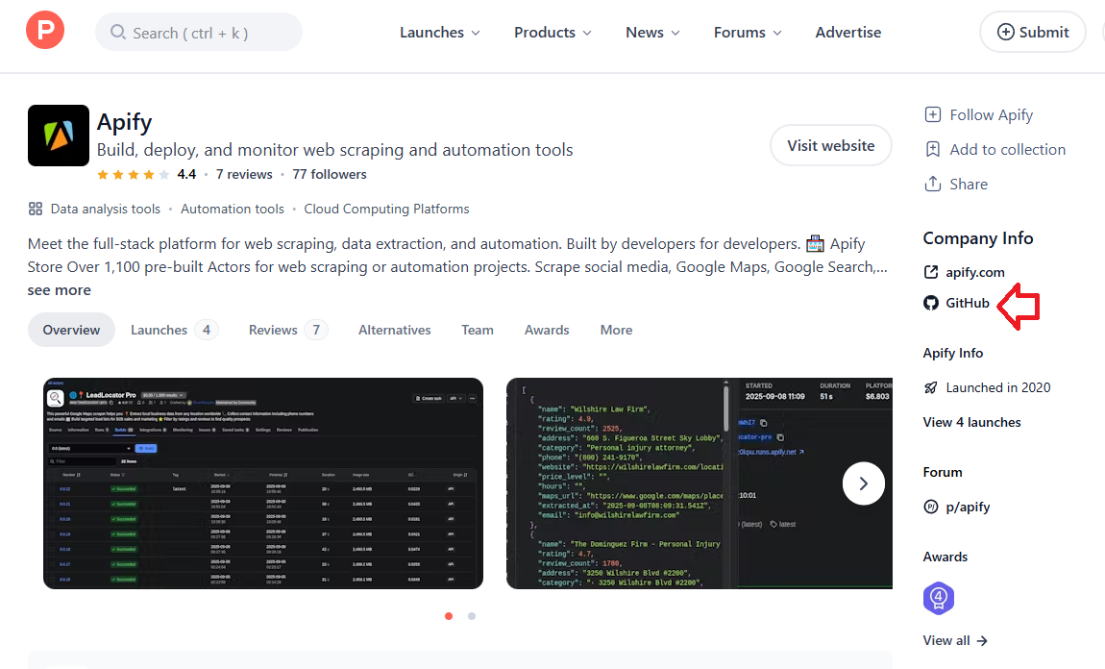1105x669 pixels.
Task: Open the Product Hunt home logo
Action: tap(45, 30)
